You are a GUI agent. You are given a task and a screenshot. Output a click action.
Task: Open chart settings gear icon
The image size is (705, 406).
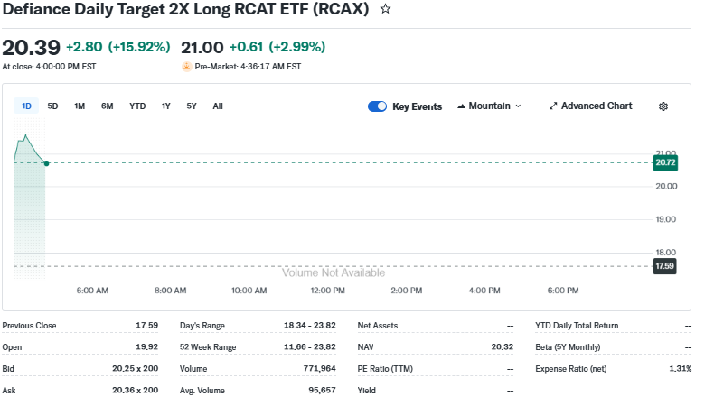pos(663,106)
